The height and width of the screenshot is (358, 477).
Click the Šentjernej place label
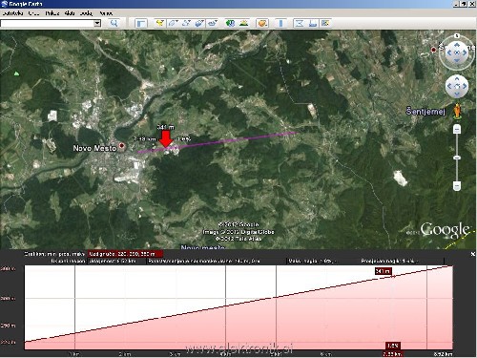425,112
